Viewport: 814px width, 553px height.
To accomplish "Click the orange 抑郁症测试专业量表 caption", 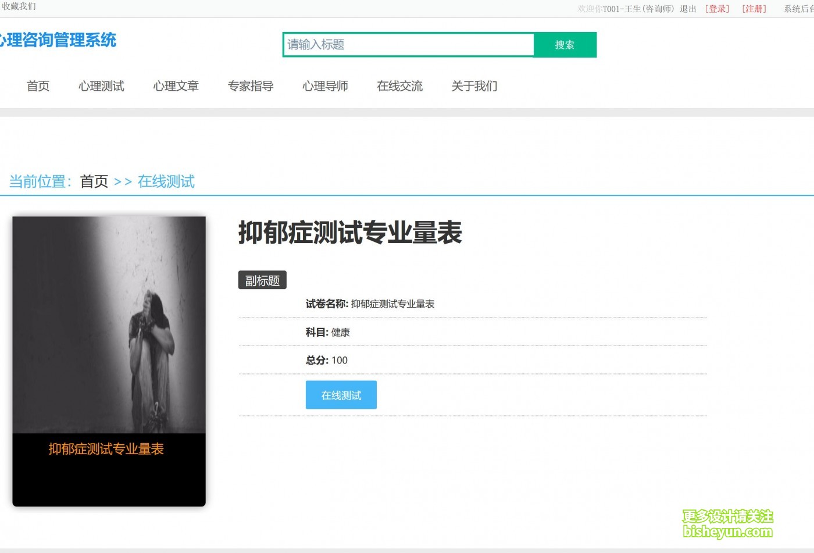I will click(106, 449).
